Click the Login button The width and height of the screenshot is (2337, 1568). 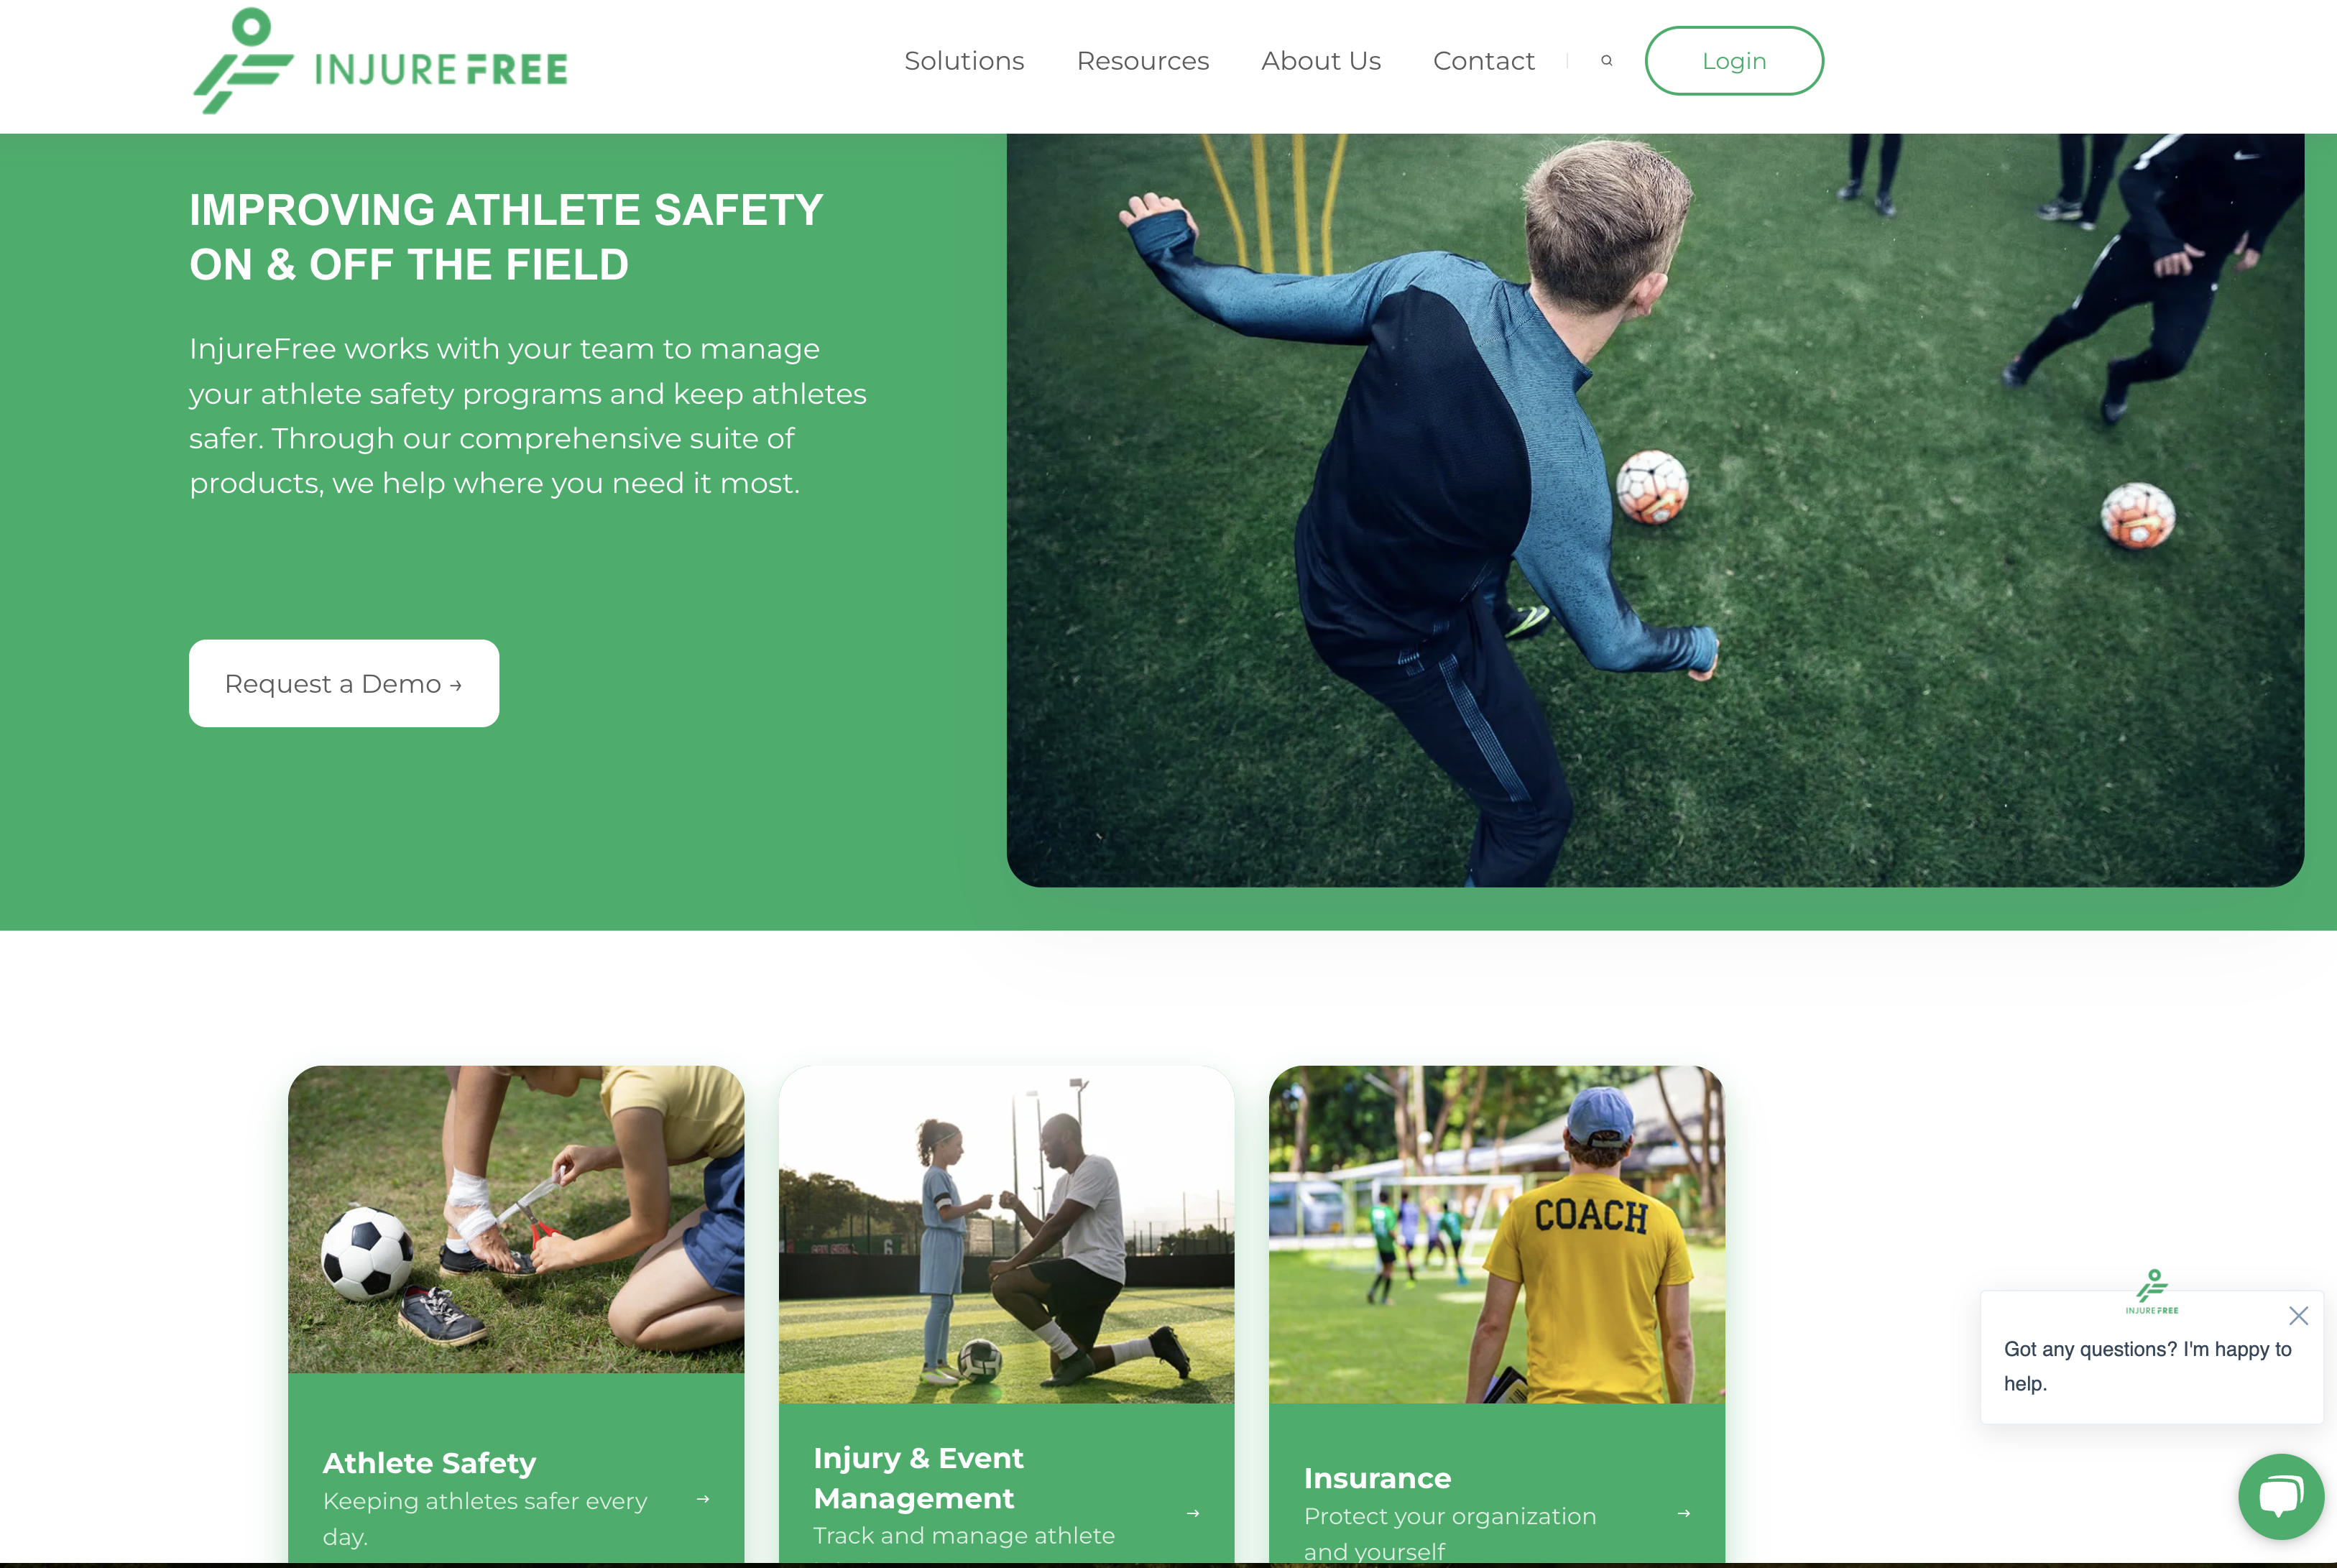pyautogui.click(x=1734, y=61)
